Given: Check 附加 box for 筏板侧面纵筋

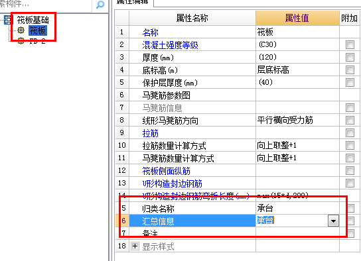Looking at the screenshot, I should [x=350, y=171].
